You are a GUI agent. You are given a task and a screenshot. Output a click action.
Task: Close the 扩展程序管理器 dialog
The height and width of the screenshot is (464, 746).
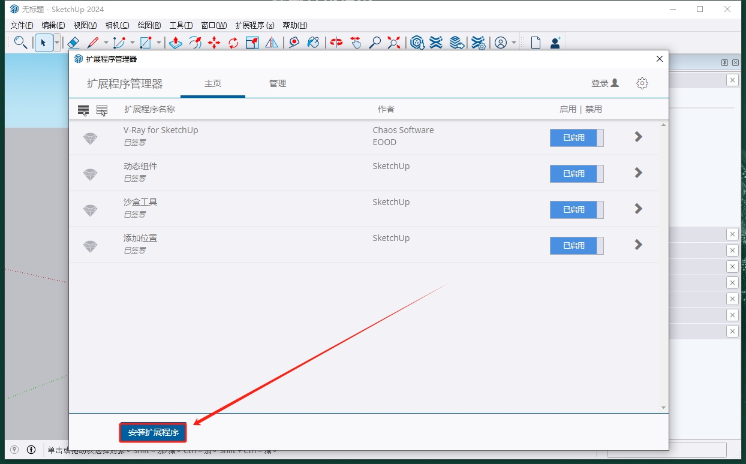660,59
